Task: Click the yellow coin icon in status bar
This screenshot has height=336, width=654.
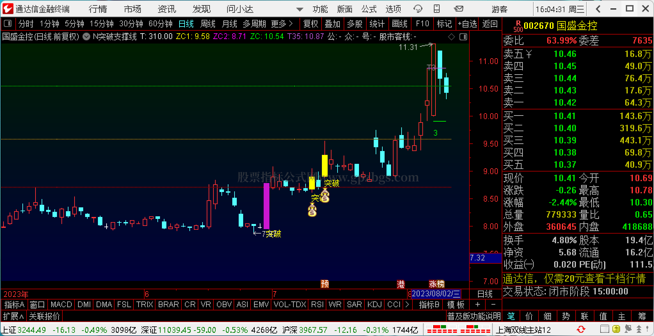Action: coord(616,329)
